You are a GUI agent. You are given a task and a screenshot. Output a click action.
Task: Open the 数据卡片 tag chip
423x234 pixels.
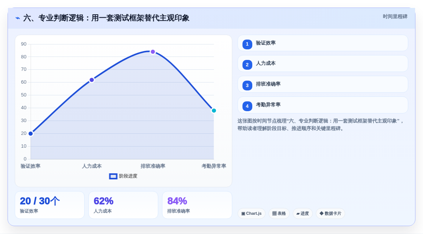[330, 214]
